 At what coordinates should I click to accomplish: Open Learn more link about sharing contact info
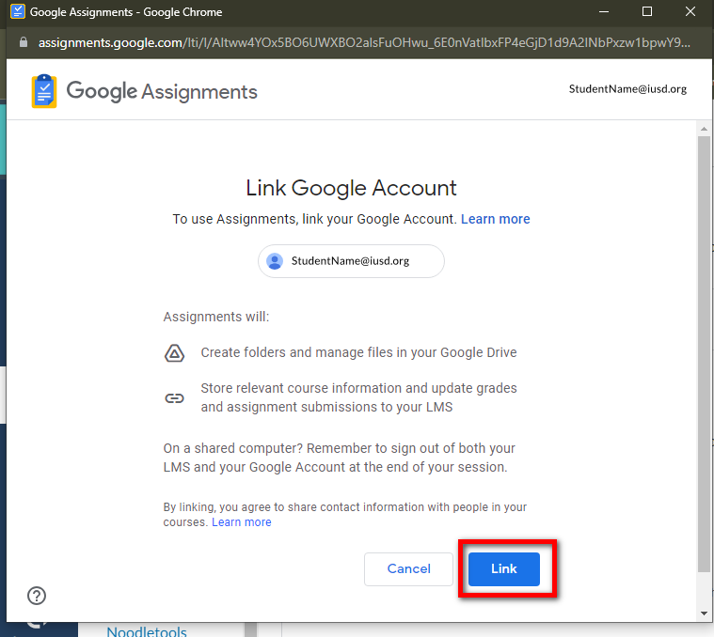pyautogui.click(x=242, y=522)
